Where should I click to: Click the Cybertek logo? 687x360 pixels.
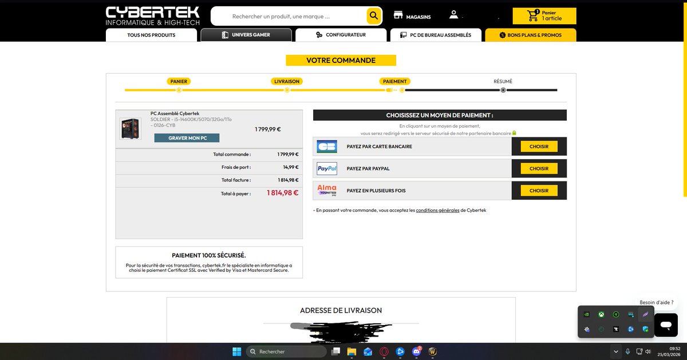coord(152,16)
